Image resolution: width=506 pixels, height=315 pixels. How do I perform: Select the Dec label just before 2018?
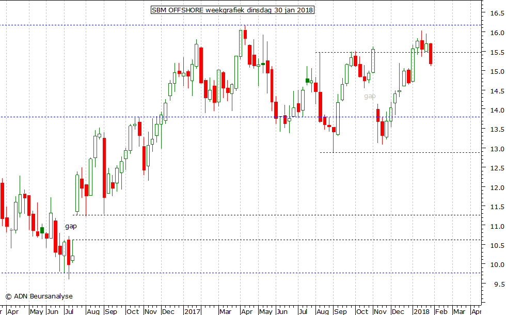398,311
